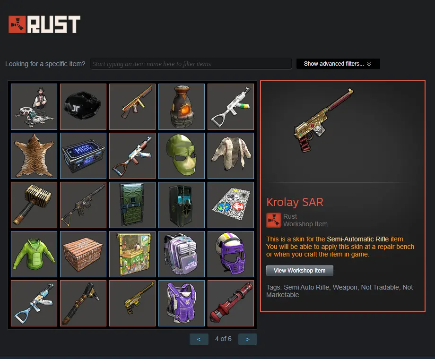
Task: Go to the next inventory page
Action: click(x=247, y=339)
